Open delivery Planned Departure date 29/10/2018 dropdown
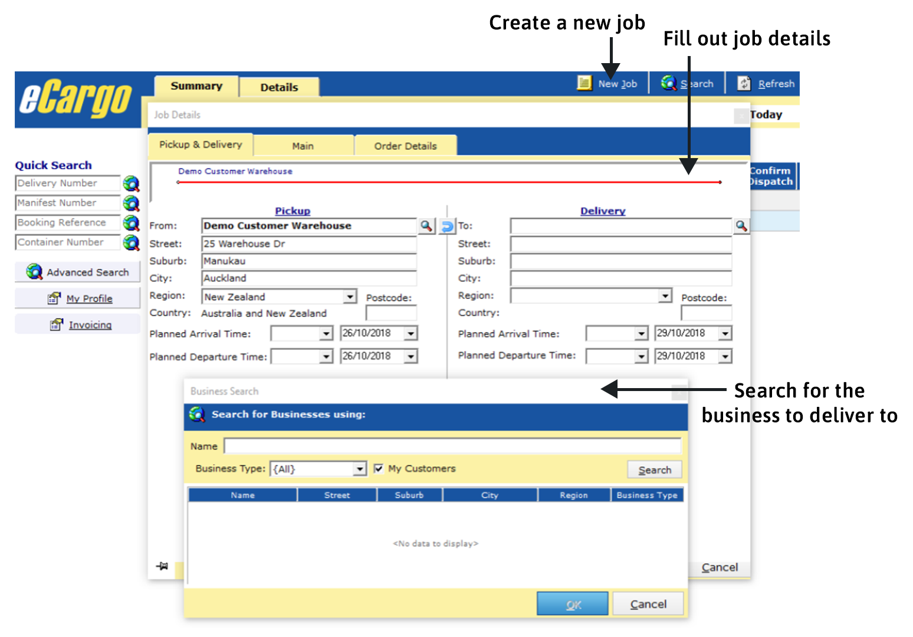913x637 pixels. pyautogui.click(x=725, y=357)
